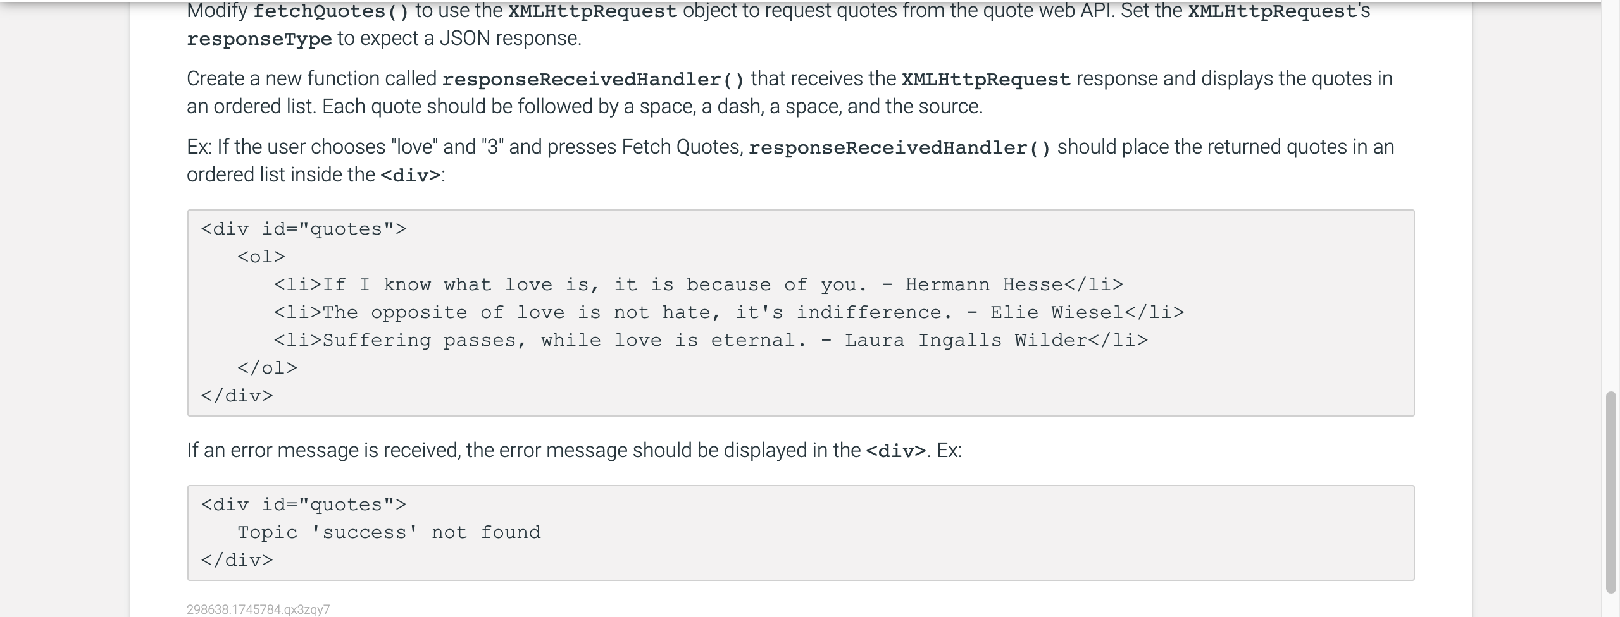Click responseReceivedHandler() after 'presses Fetch Quotes'
This screenshot has height=617, width=1620.
point(899,148)
